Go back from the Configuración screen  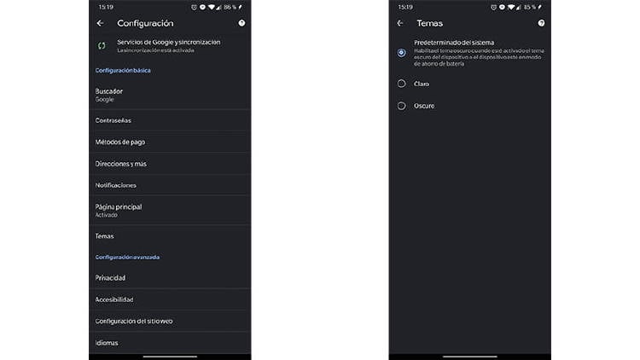[x=100, y=23]
